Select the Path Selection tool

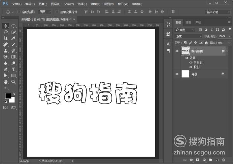[x=5, y=76]
